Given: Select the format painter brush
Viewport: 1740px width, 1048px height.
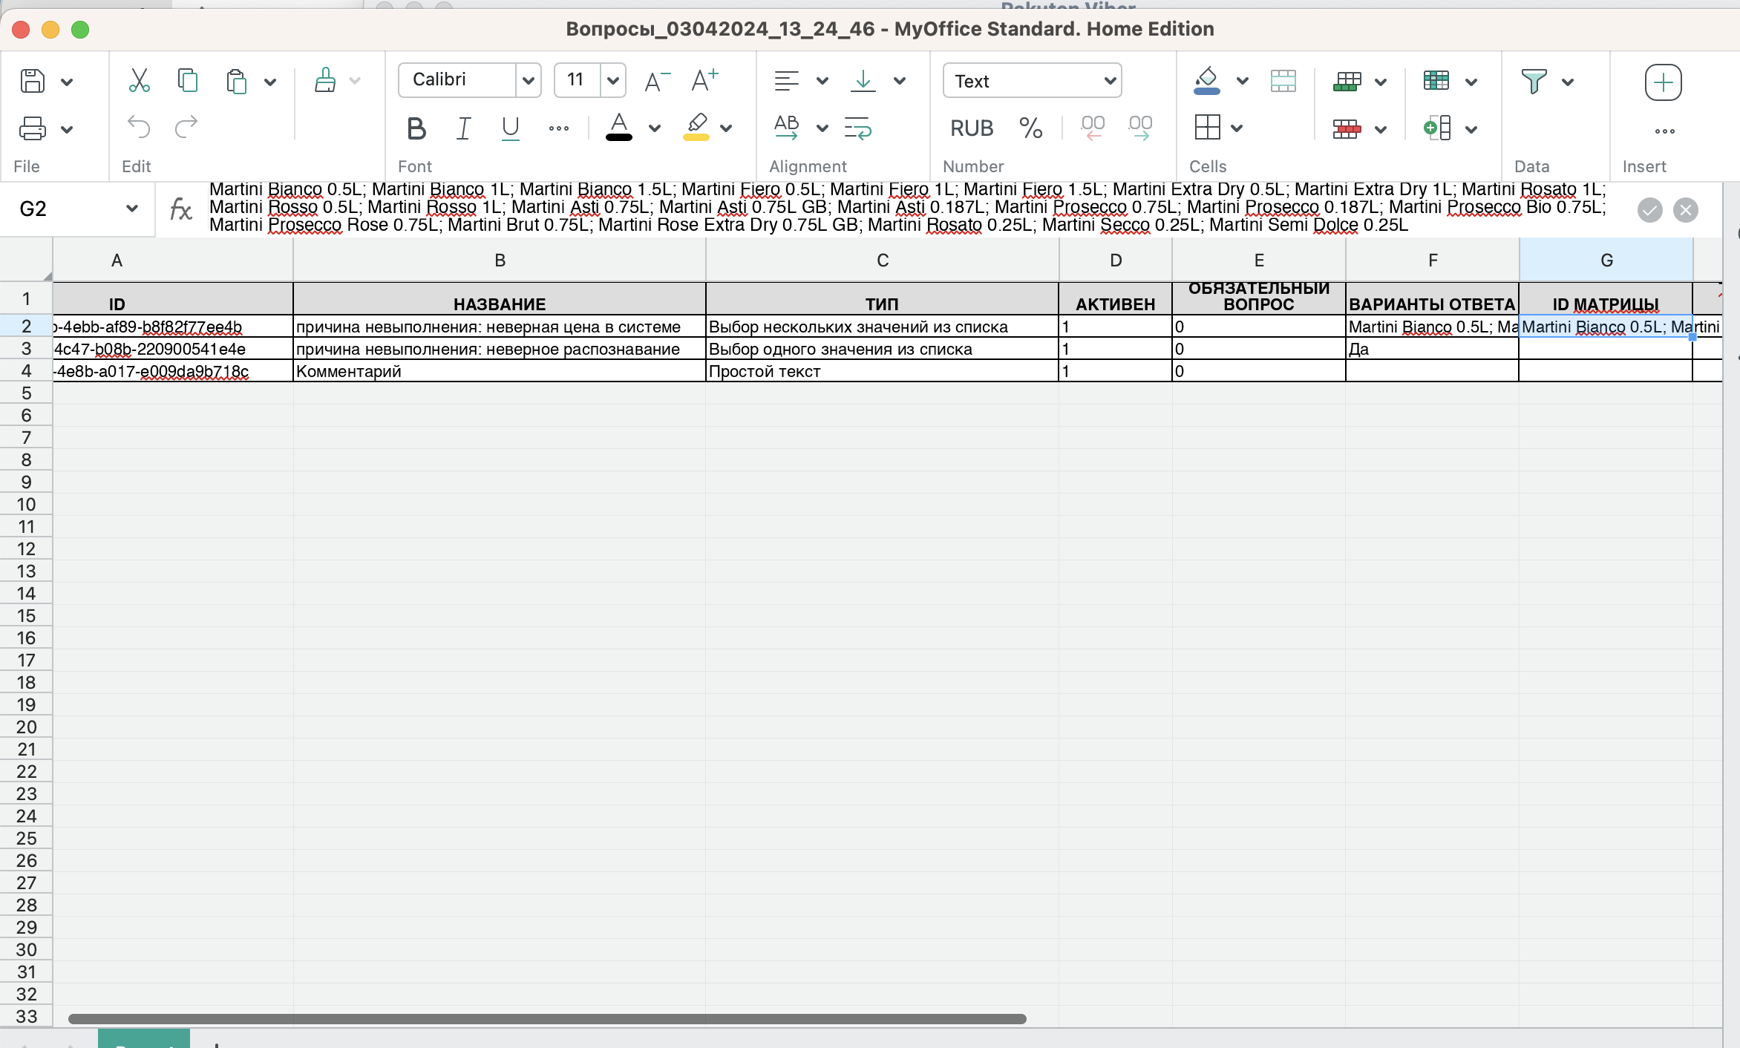Looking at the screenshot, I should coord(325,80).
